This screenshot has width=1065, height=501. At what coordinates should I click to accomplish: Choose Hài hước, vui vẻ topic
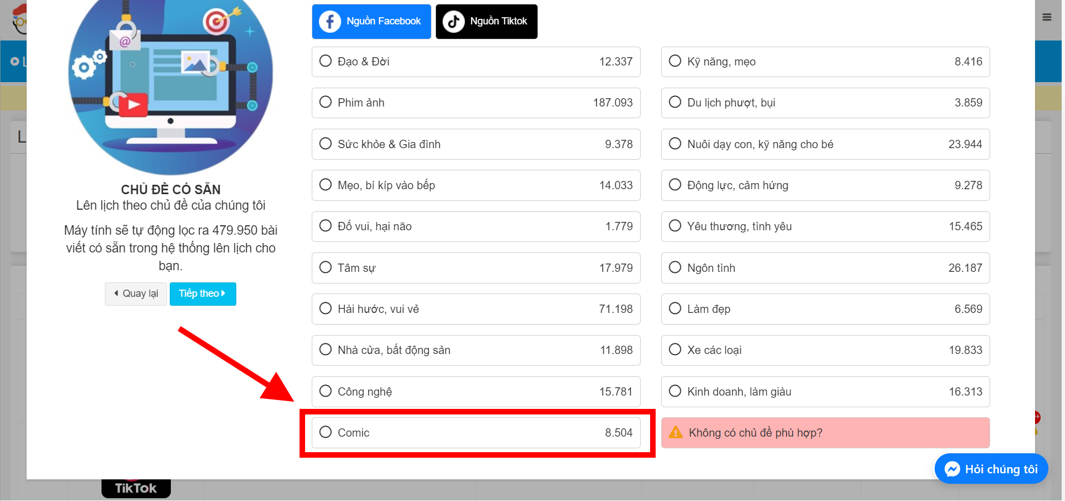tap(476, 309)
